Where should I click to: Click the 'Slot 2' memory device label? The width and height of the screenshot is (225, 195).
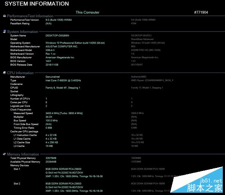point(17,184)
